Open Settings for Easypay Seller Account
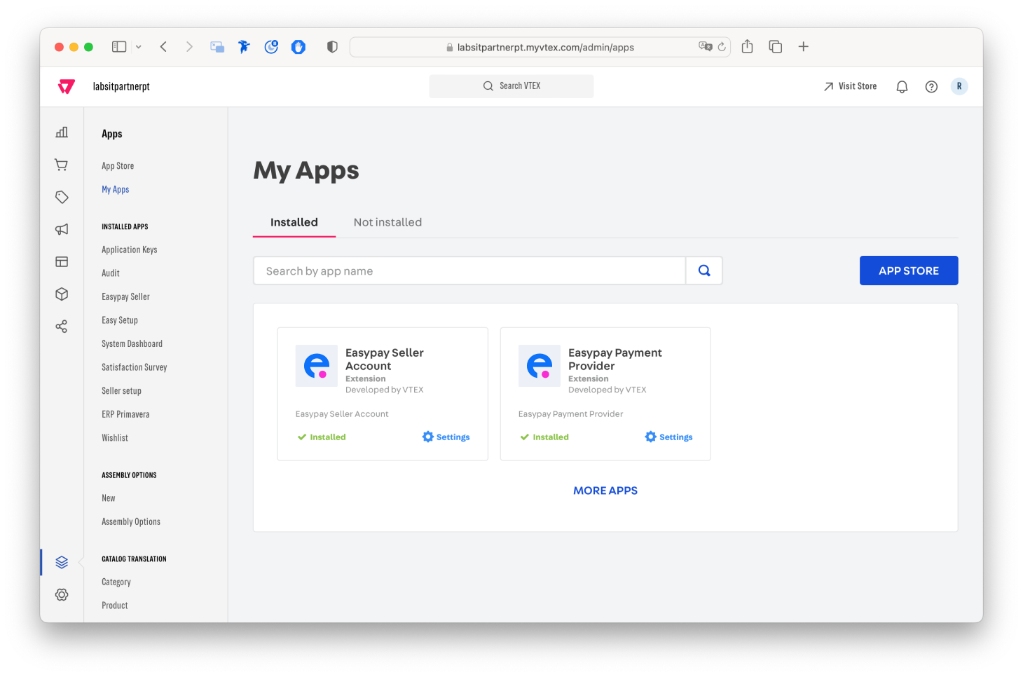1023x677 pixels. pos(446,437)
